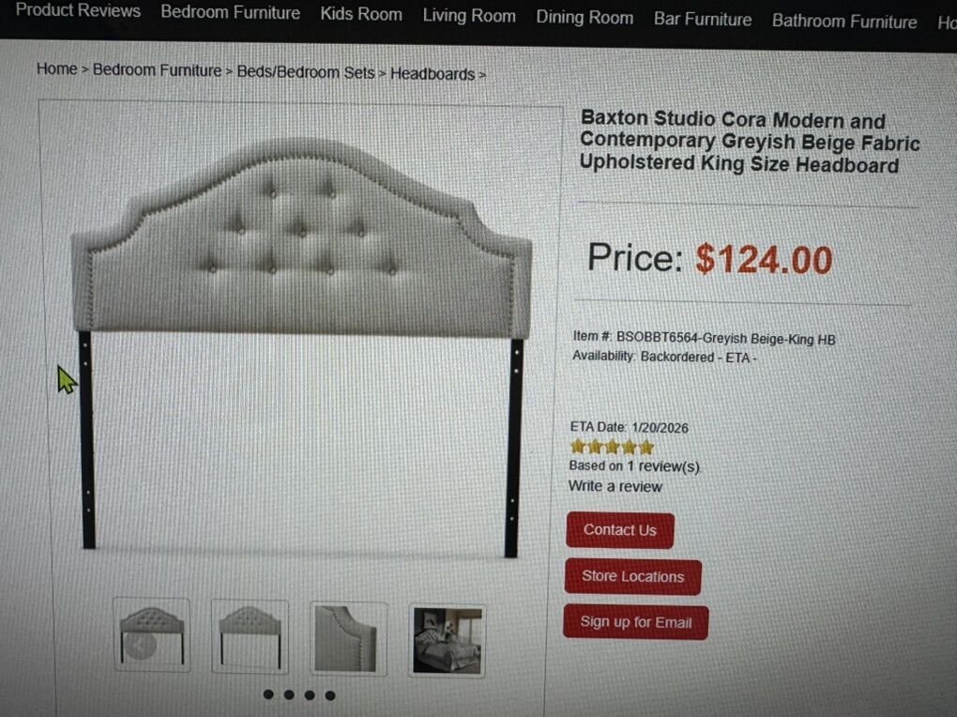This screenshot has height=717, width=957.
Task: Click the Home breadcrumb link
Action: (x=56, y=69)
